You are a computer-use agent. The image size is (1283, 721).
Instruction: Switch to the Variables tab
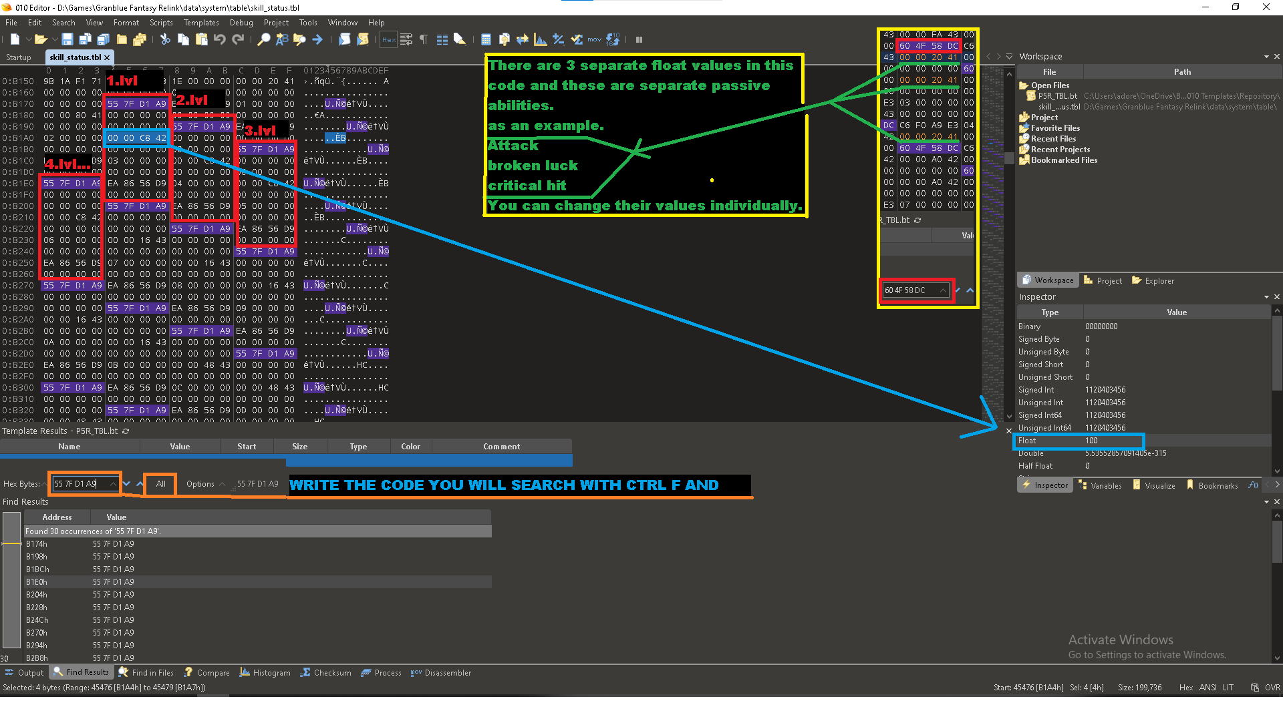[x=1100, y=485]
